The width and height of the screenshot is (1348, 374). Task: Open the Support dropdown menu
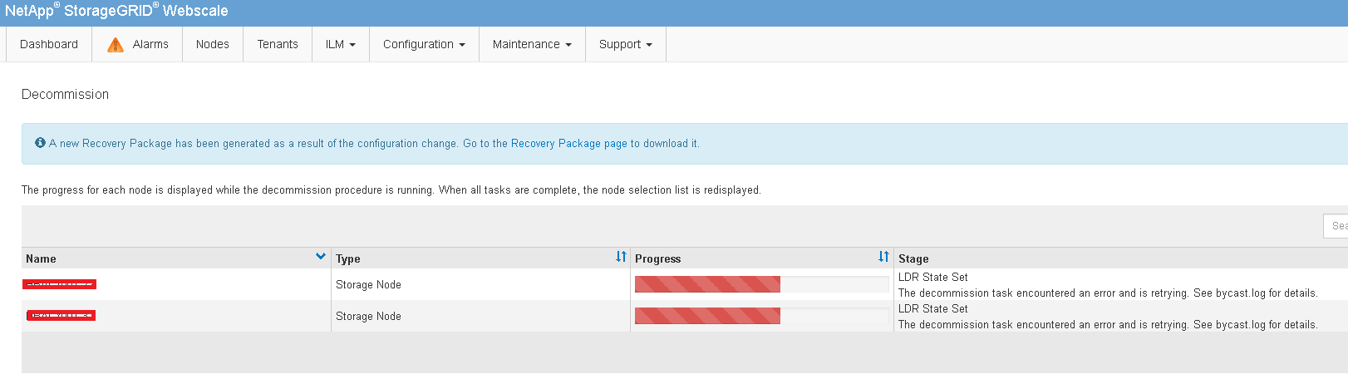click(x=625, y=45)
